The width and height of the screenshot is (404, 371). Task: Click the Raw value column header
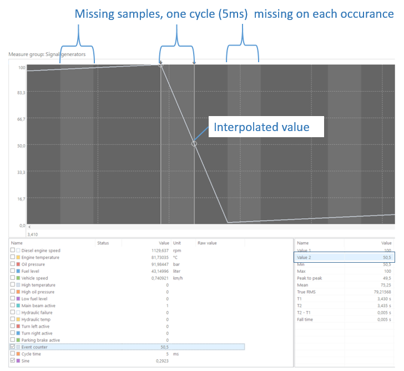(207, 243)
